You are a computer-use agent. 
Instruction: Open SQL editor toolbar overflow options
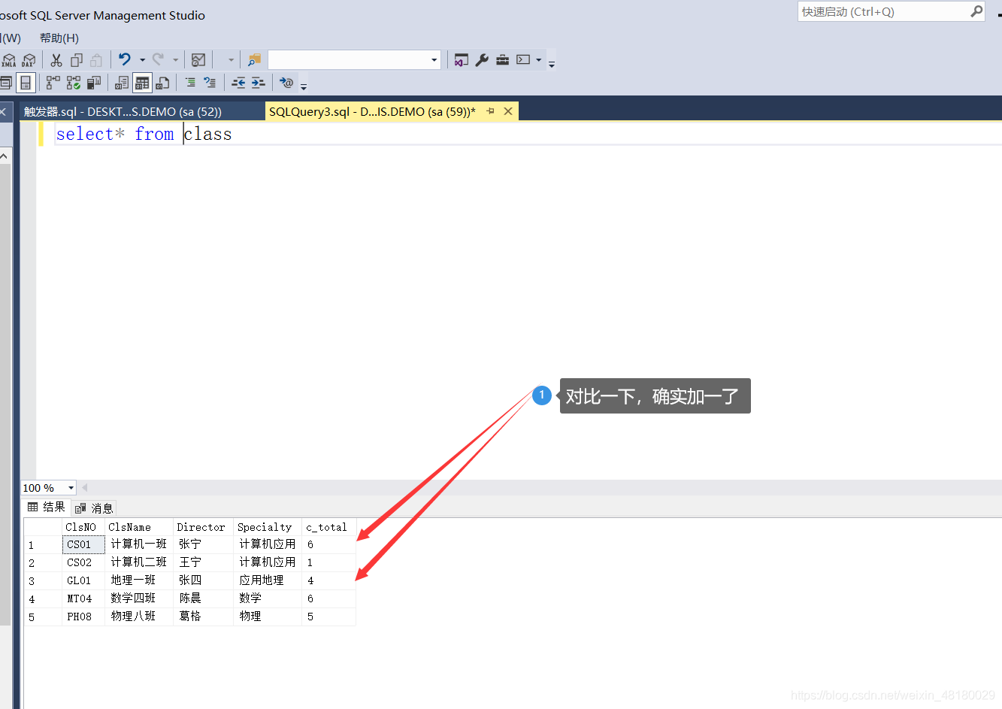(x=304, y=86)
